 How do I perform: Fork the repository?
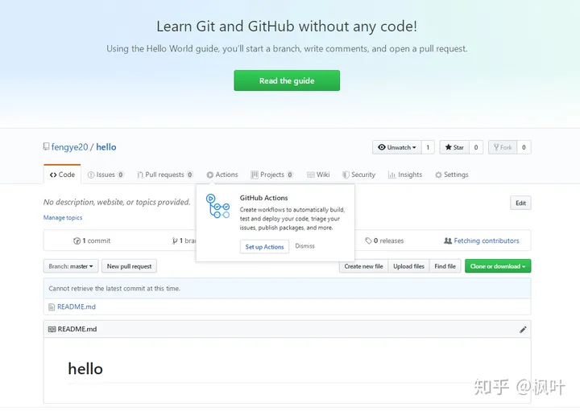[503, 147]
